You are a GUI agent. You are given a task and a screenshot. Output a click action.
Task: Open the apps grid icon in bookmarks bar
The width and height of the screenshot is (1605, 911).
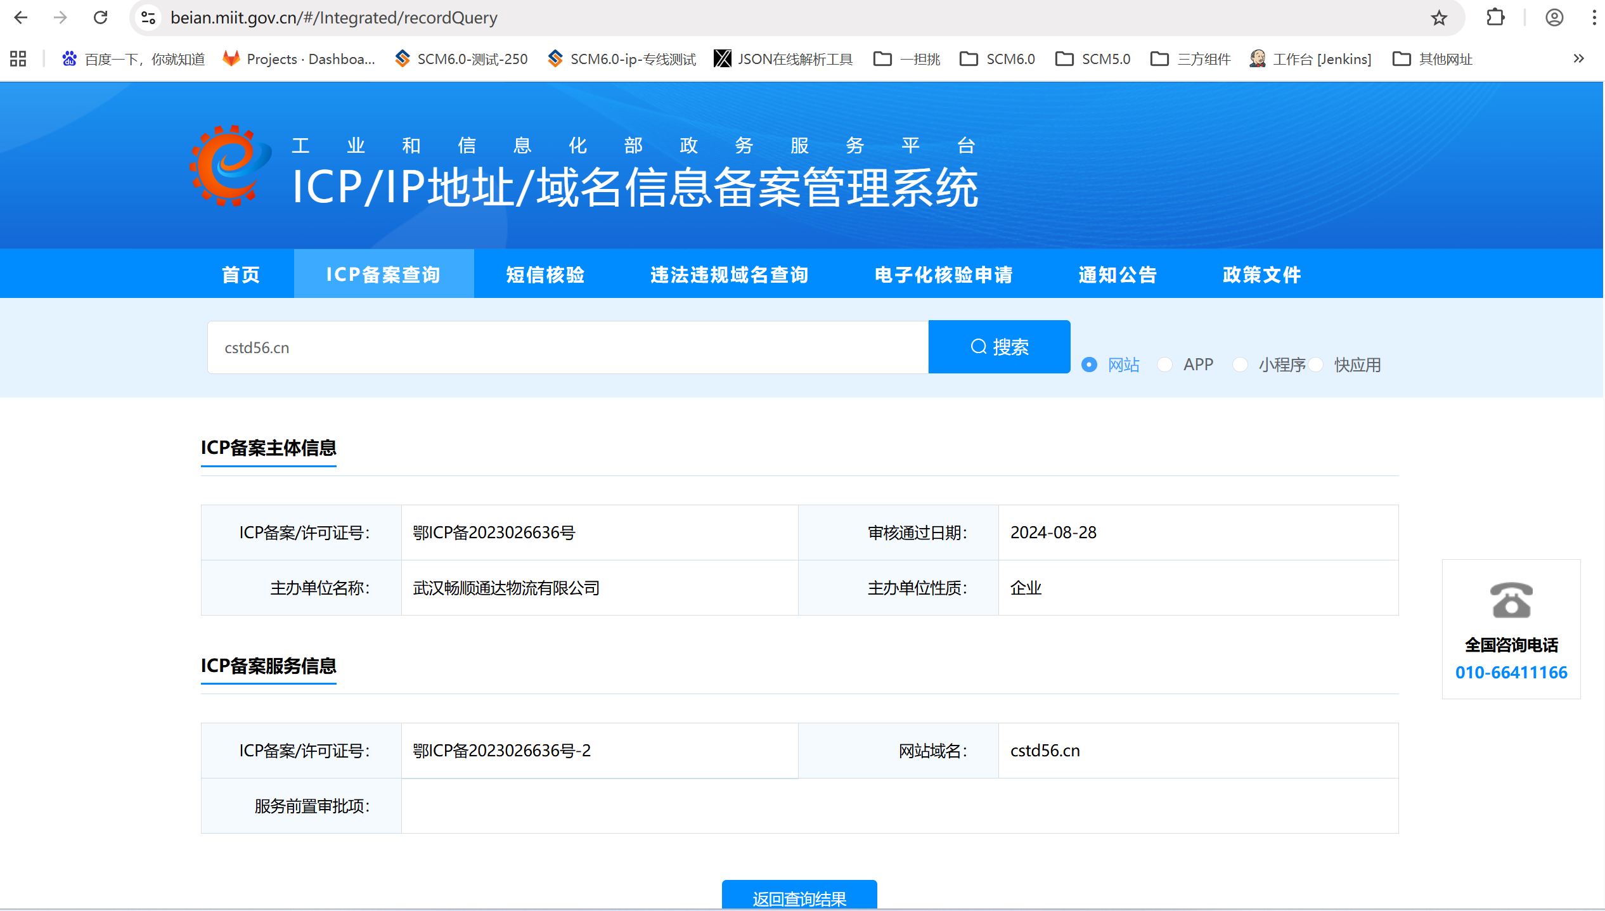(x=18, y=59)
